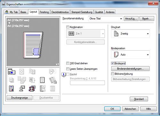This screenshot has height=116, width=160.
Task: Click the page icon in Druckart box
Action: click(116, 34)
